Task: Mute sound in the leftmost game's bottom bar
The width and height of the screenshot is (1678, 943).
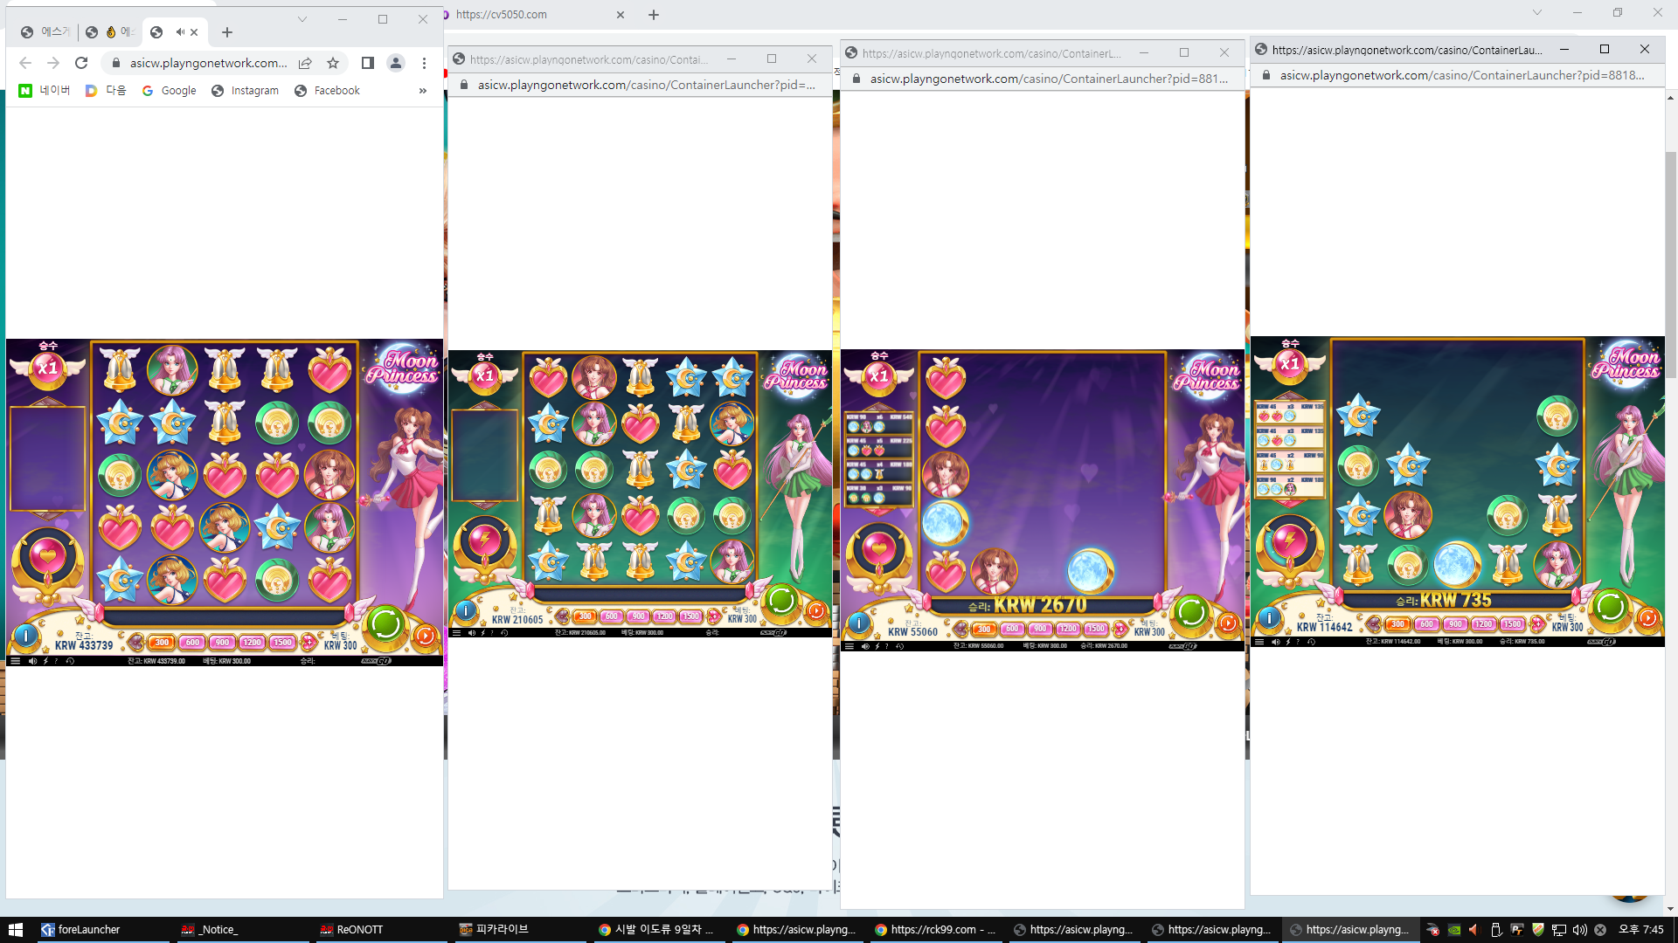Action: tap(32, 661)
